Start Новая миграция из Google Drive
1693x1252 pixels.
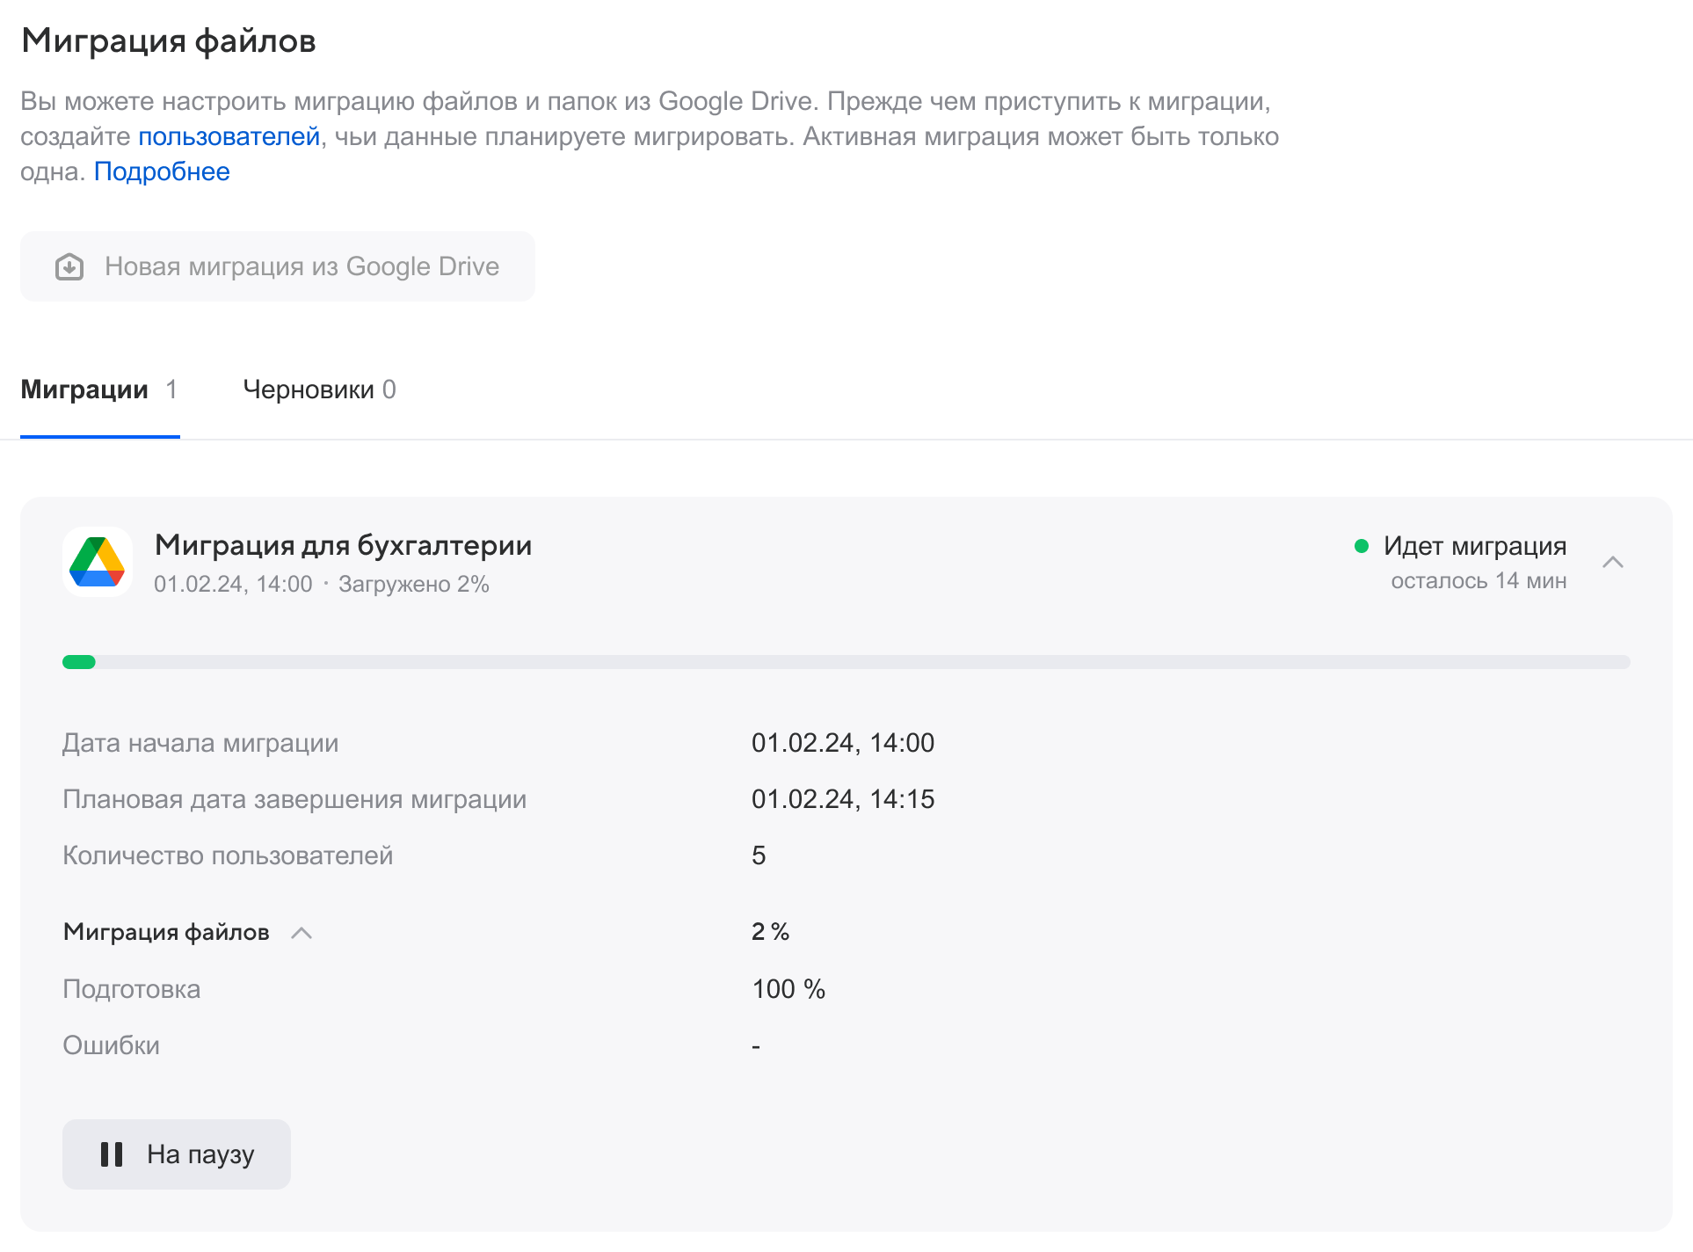pos(278,266)
